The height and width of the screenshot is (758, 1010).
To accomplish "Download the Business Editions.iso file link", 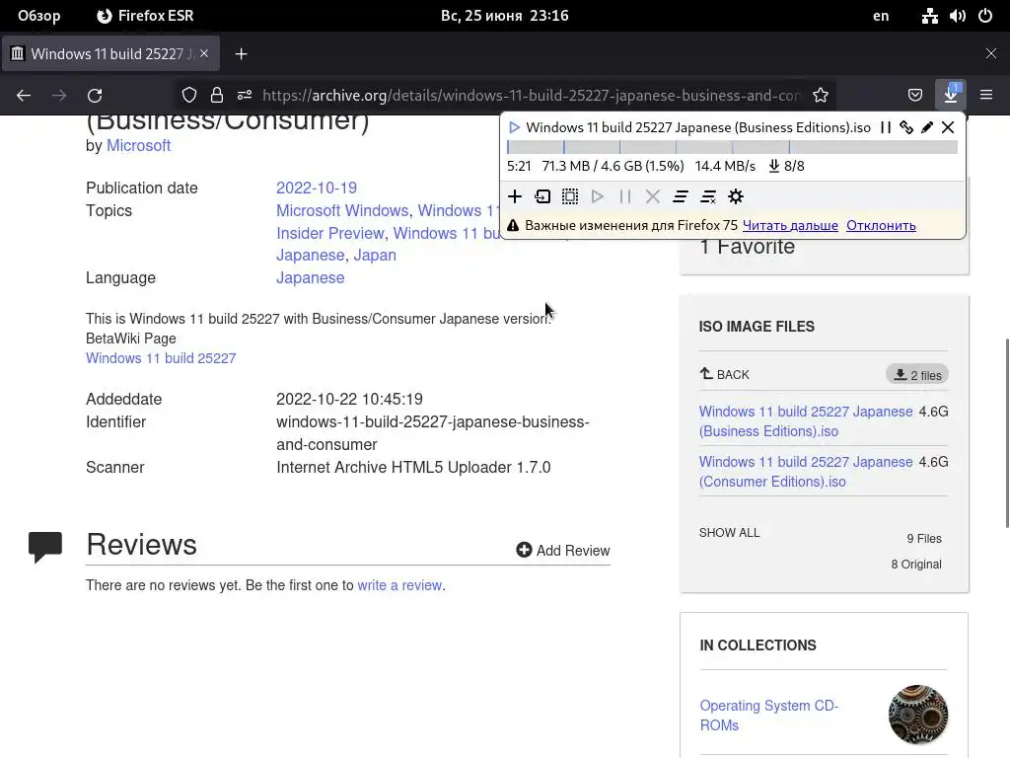I will 806,420.
